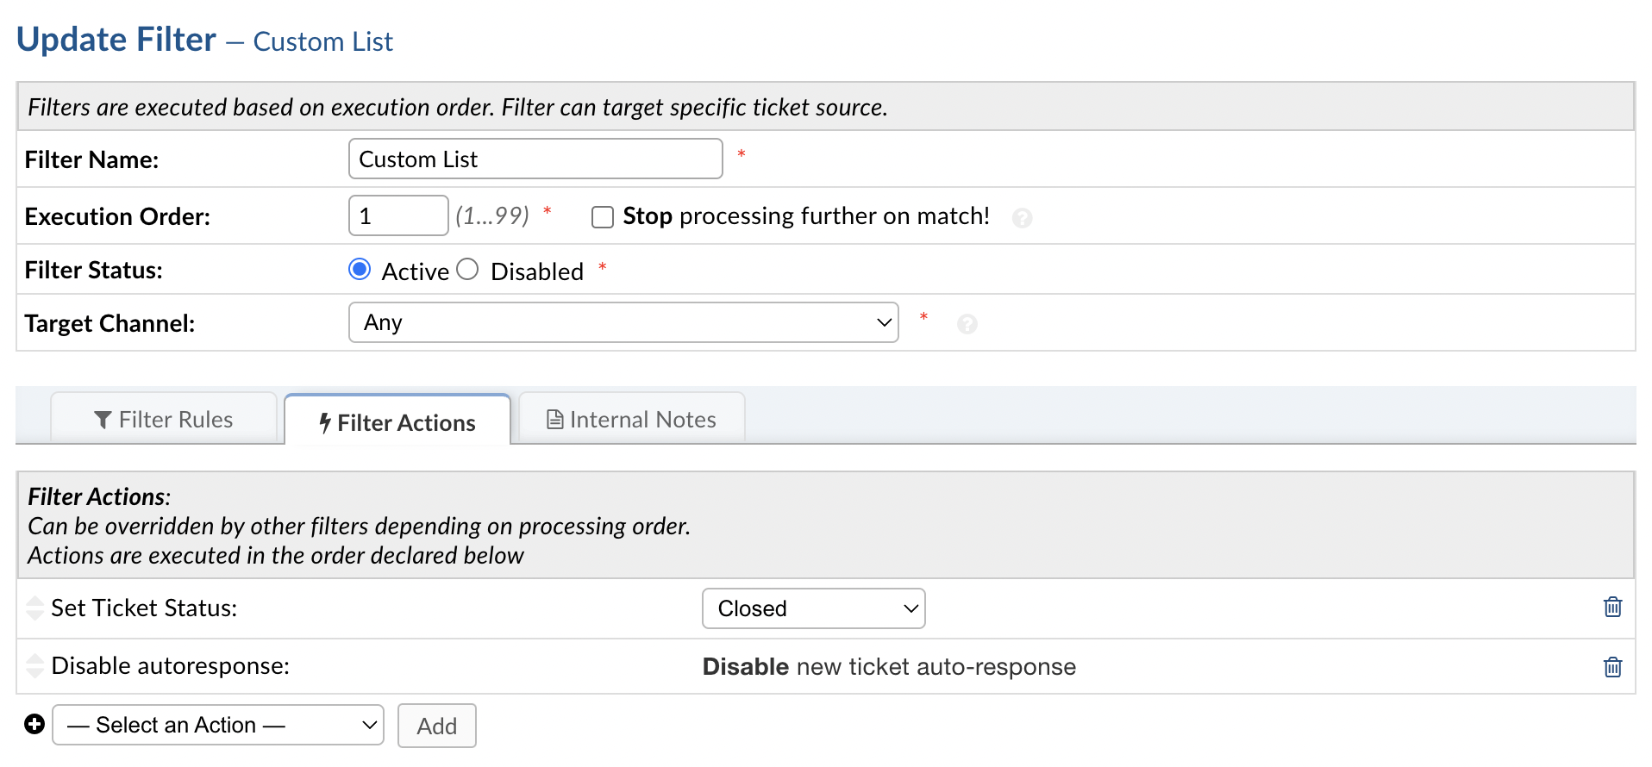1652x767 pixels.
Task: Switch to the Filter Rules tab
Action: coord(164,420)
